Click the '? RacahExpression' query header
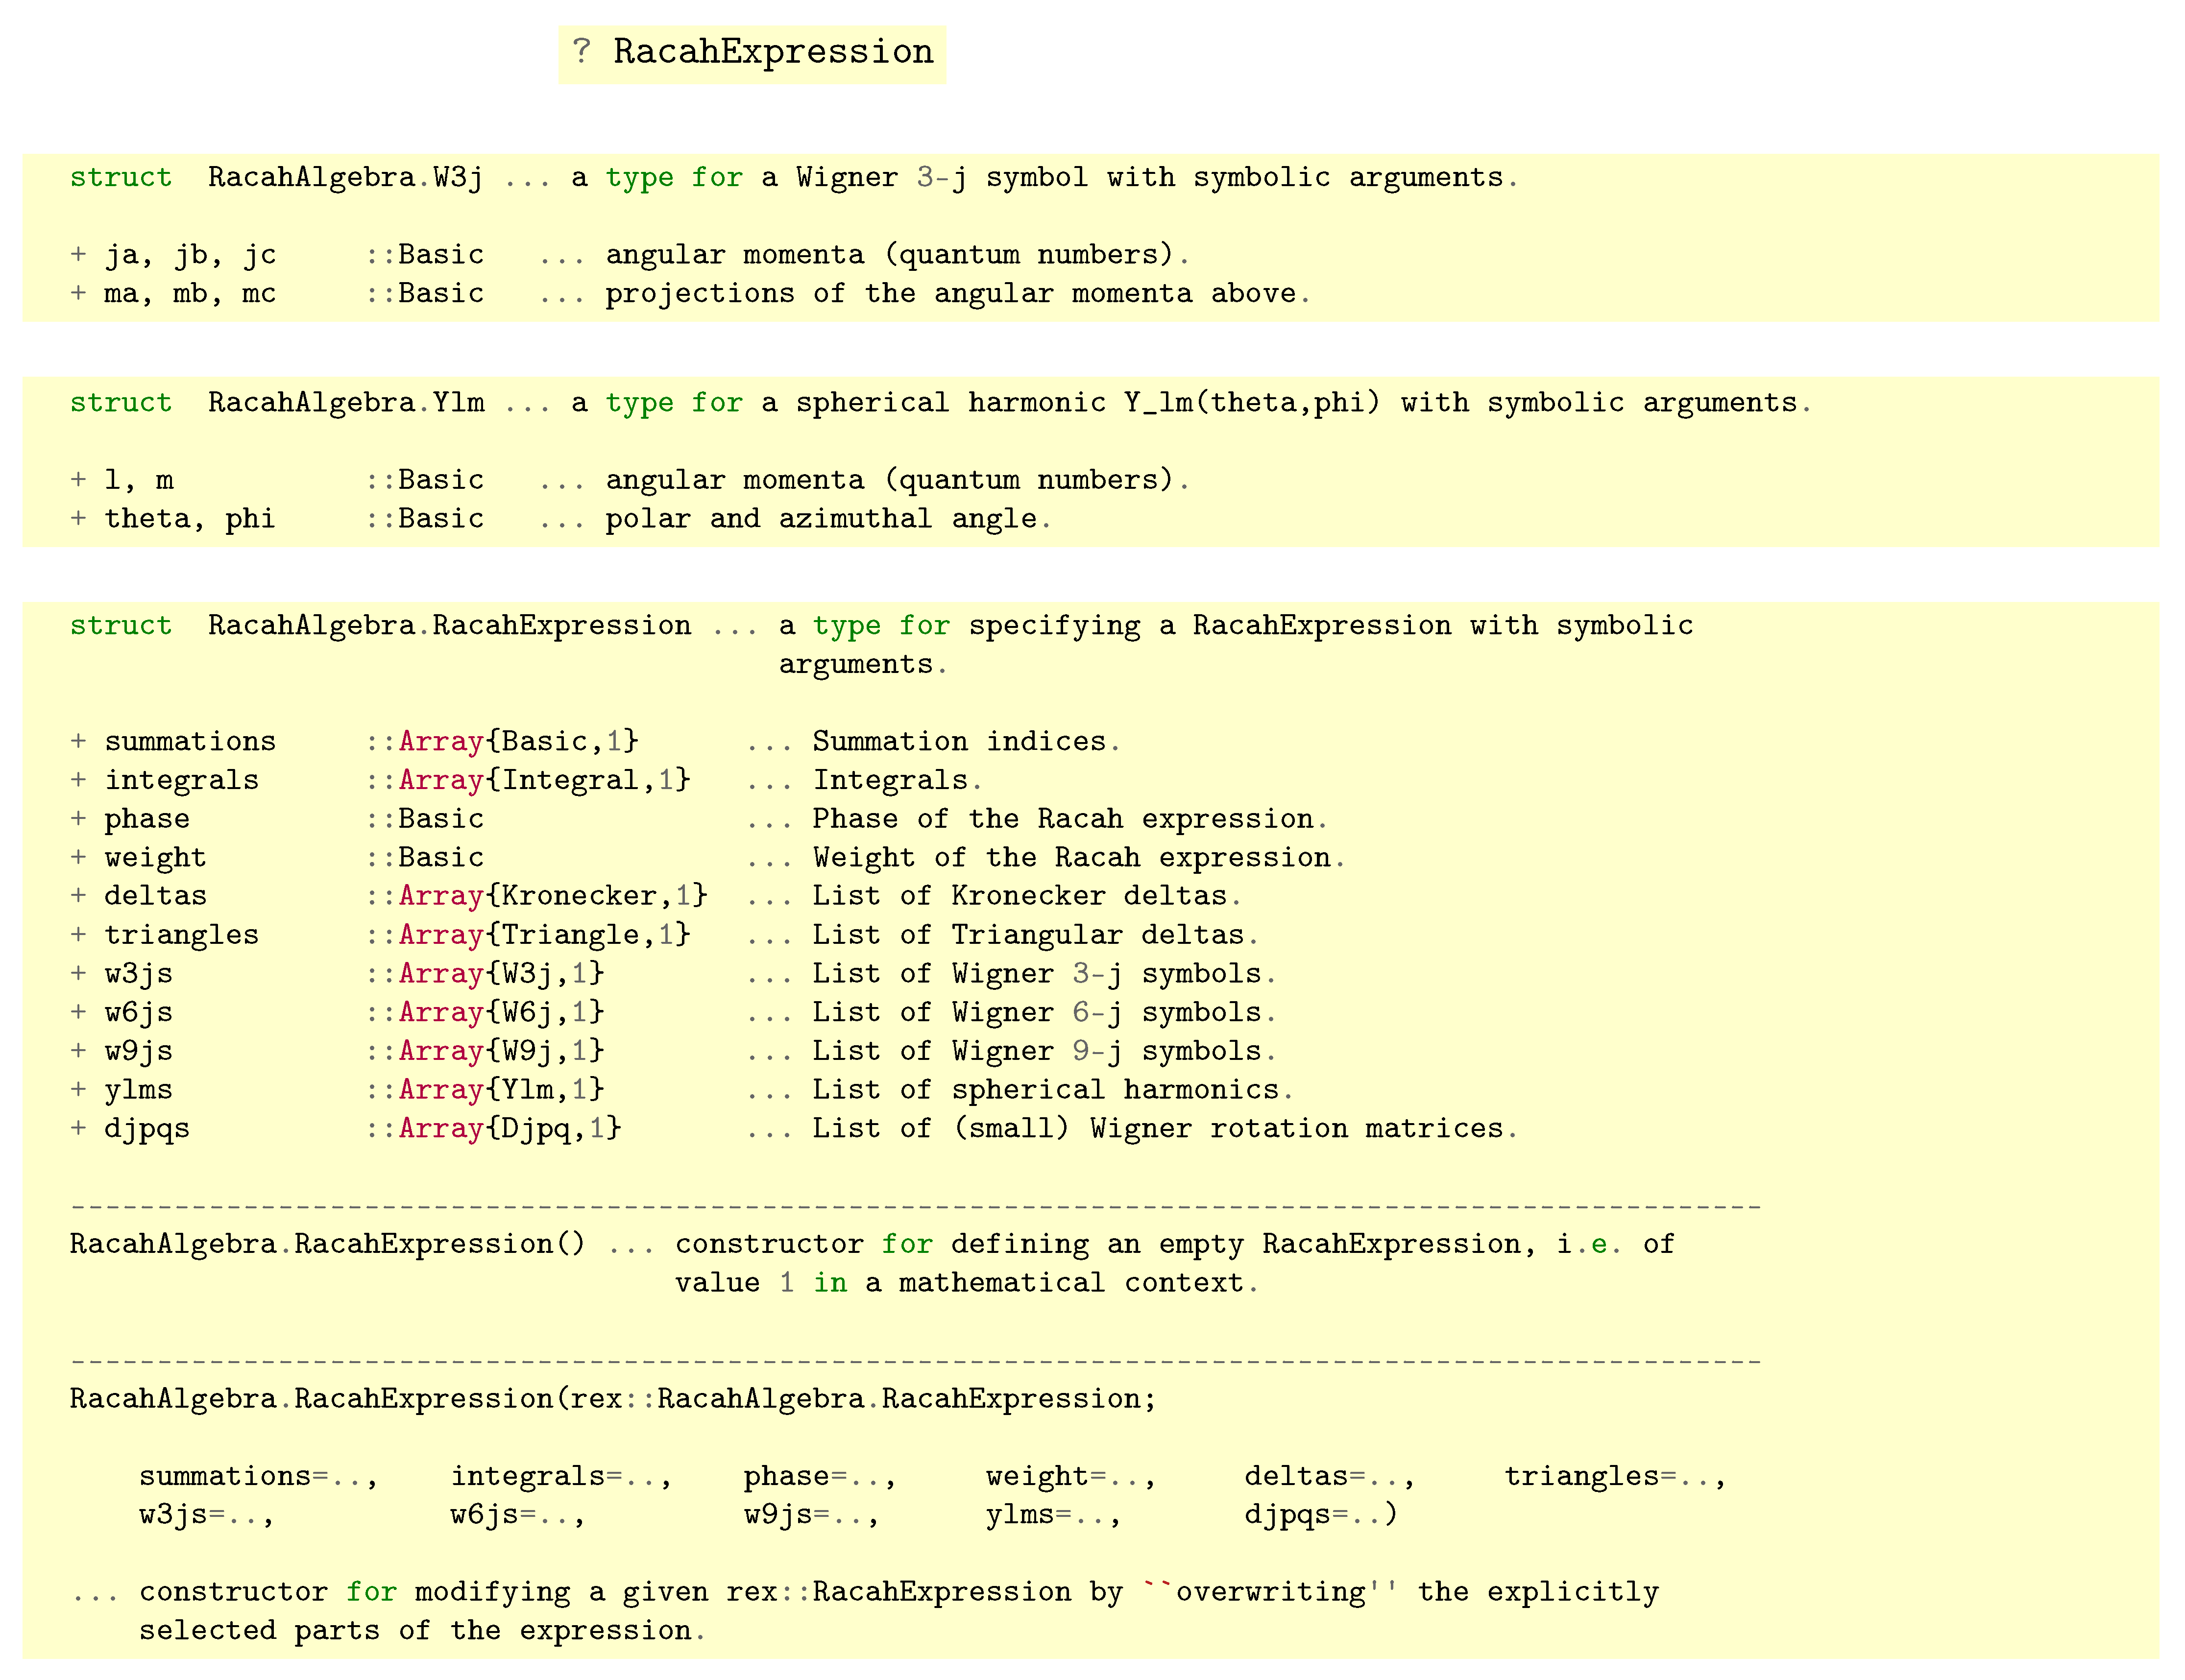 pyautogui.click(x=752, y=52)
